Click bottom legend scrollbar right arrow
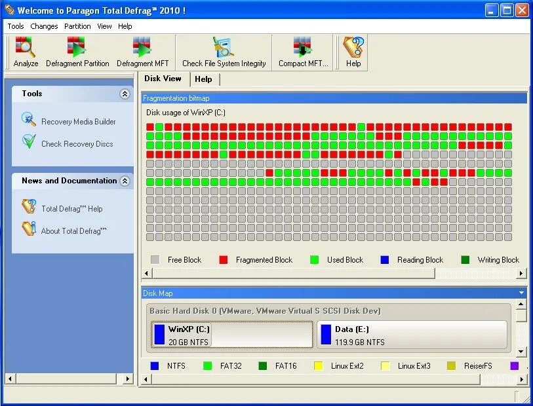Image resolution: width=533 pixels, height=406 pixels. tap(521, 379)
